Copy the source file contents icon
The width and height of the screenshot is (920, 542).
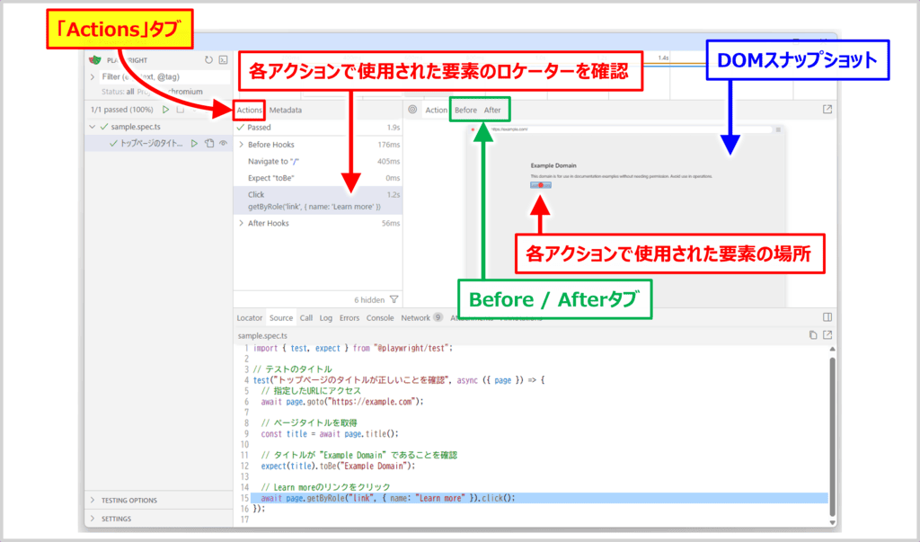[813, 335]
